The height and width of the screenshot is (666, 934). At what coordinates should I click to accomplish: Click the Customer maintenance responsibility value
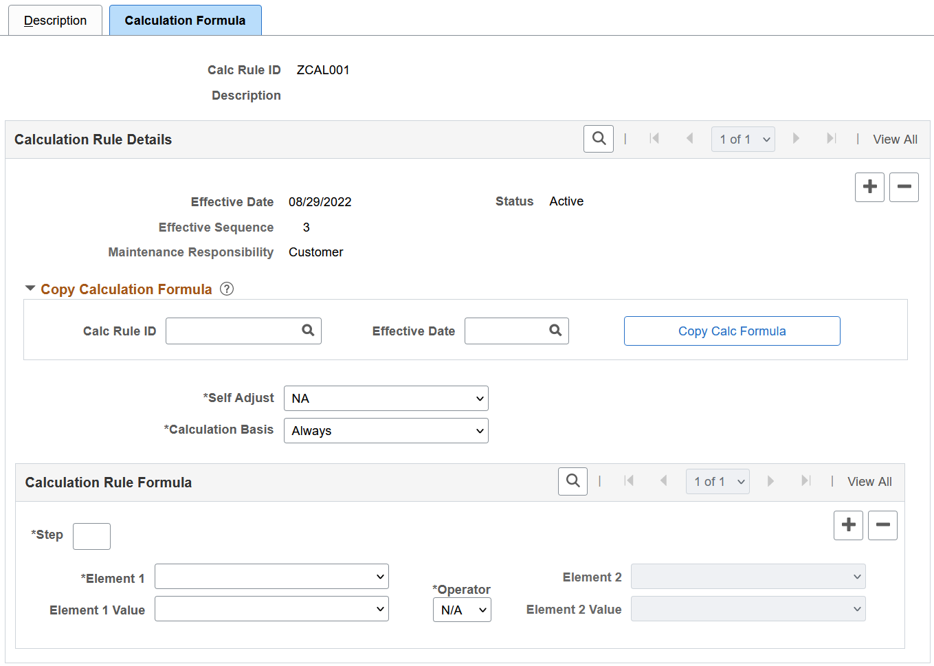[x=315, y=252]
